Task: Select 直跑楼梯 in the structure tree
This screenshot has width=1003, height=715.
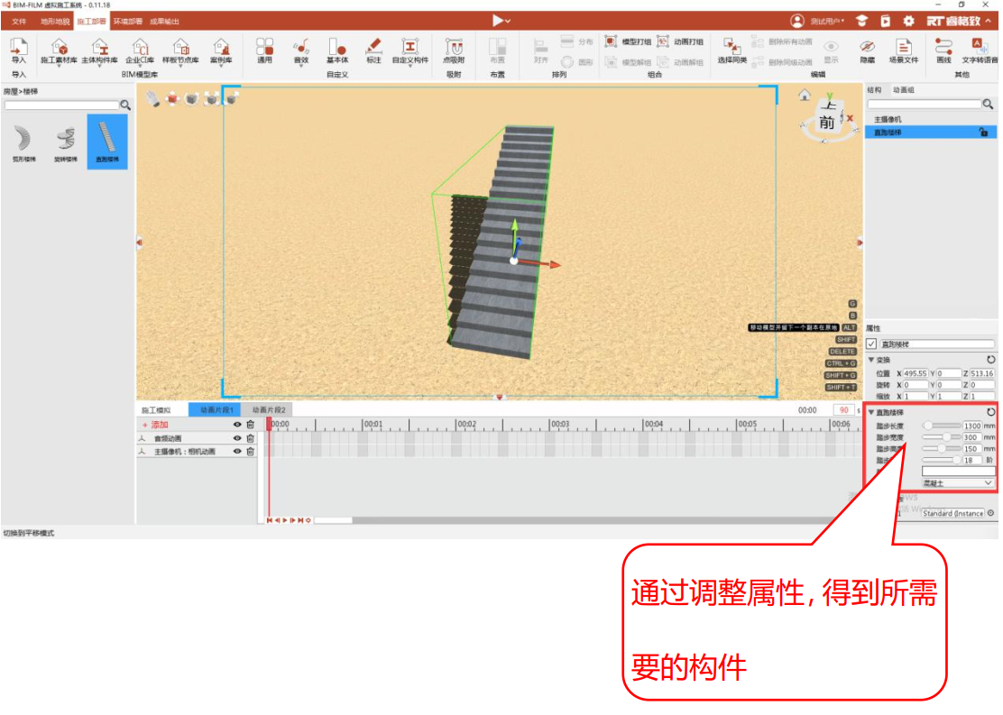Action: click(932, 133)
